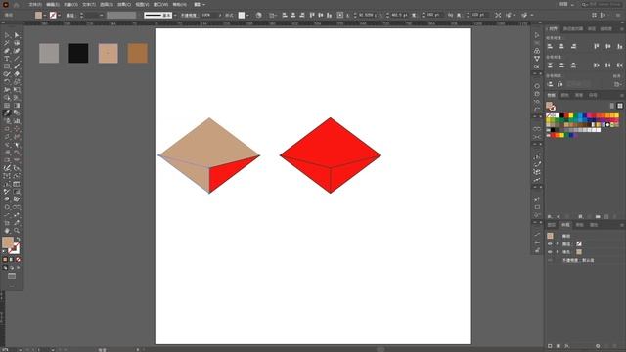Click the active Eyedropper tool
The image size is (626, 352).
coord(7,113)
